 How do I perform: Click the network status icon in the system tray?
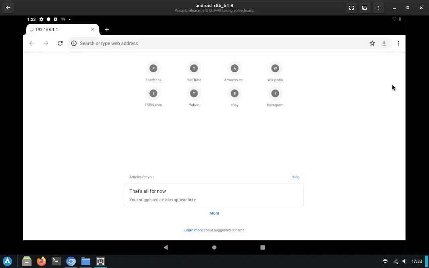click(x=395, y=261)
